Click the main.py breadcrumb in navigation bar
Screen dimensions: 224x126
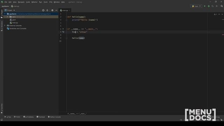tap(15, 6)
